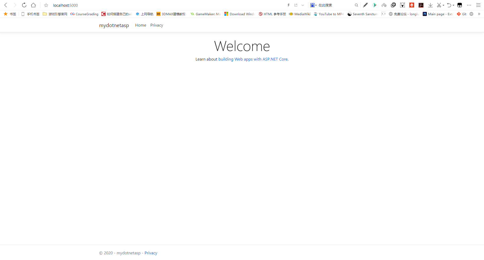Select Privacy in the navbar

click(x=157, y=25)
